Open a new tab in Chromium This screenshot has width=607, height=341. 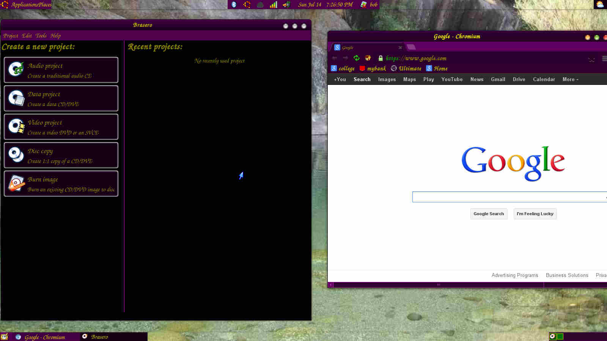(x=411, y=47)
